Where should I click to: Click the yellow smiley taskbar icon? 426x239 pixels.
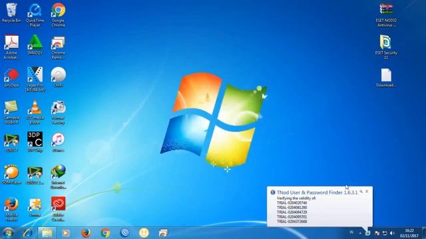(144, 233)
